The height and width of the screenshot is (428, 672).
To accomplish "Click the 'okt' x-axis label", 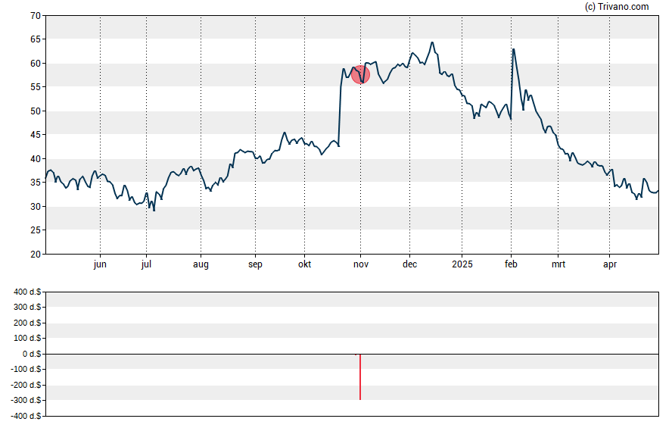I will coord(305,264).
